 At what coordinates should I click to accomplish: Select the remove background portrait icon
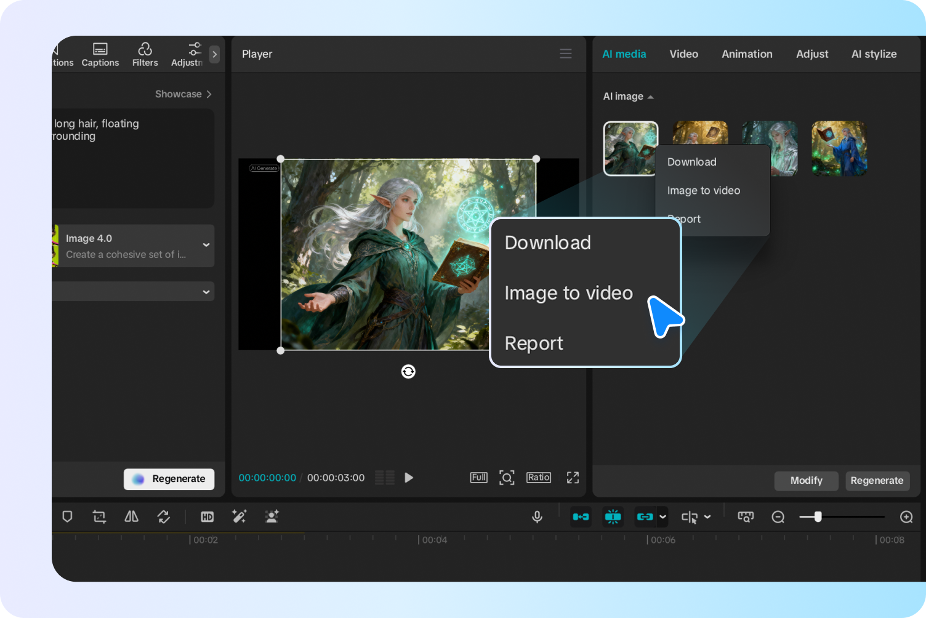pyautogui.click(x=272, y=516)
